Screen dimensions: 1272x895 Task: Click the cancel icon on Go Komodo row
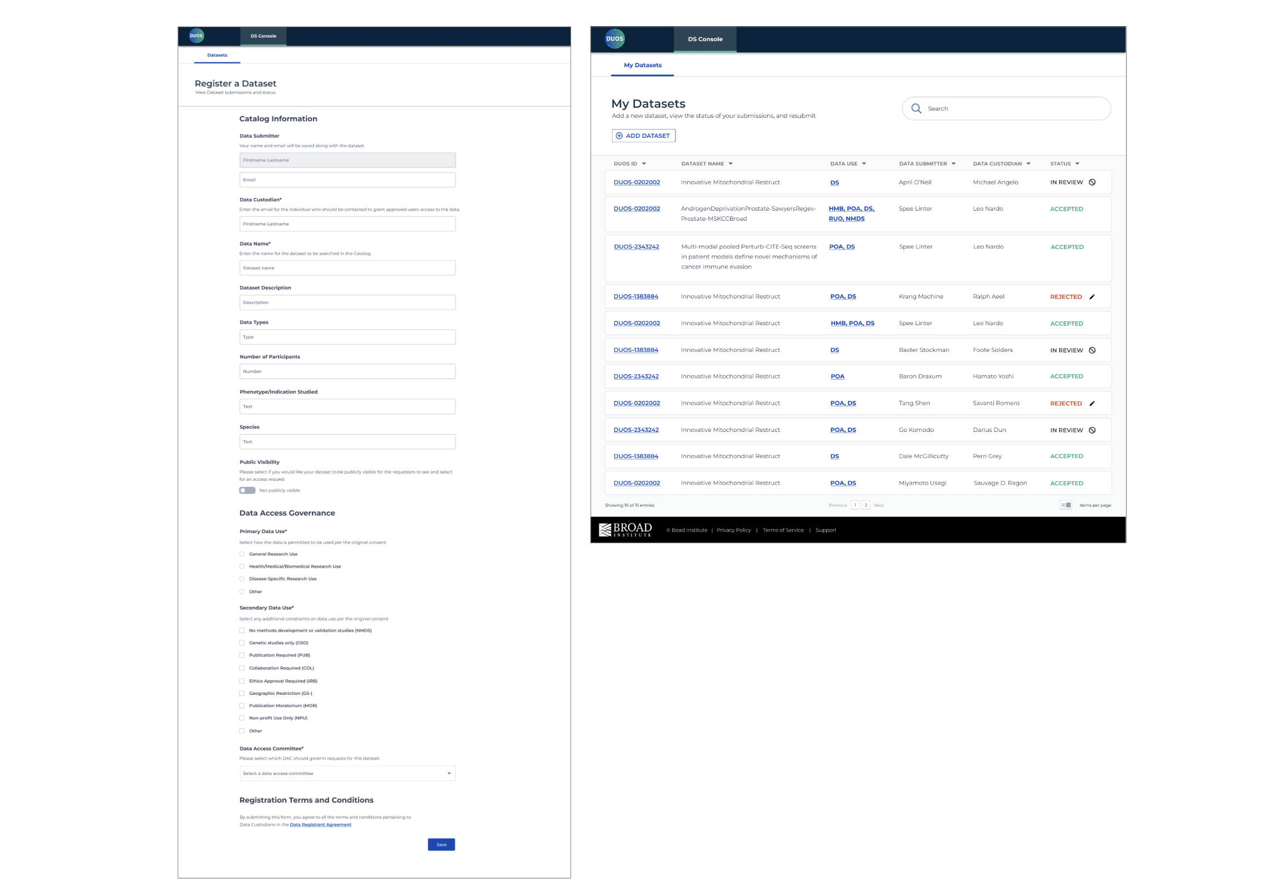(1092, 430)
